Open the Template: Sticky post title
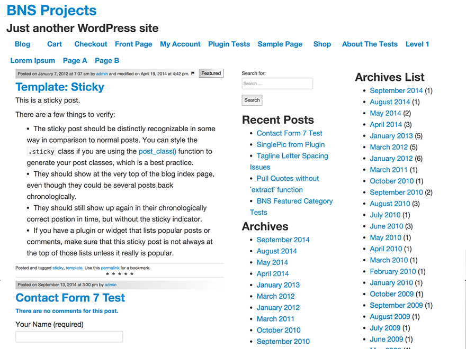The width and height of the screenshot is (466, 349). pos(60,87)
